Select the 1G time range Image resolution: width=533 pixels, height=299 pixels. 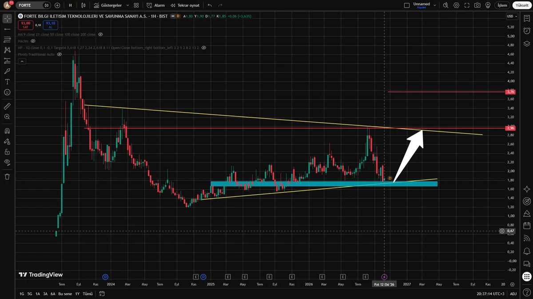(21, 294)
